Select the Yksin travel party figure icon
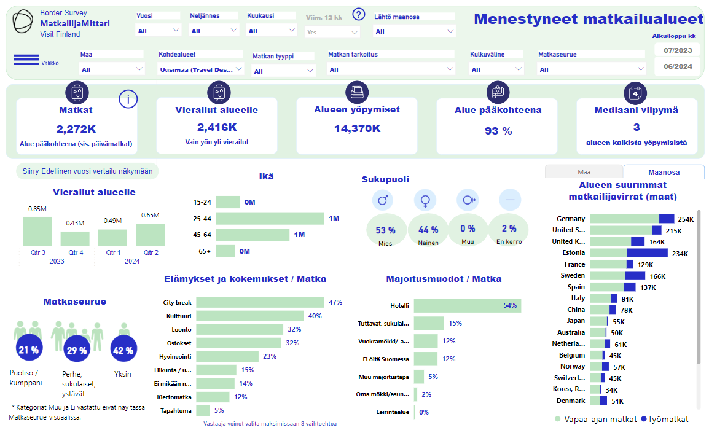This screenshot has width=709, height=430. 123,327
